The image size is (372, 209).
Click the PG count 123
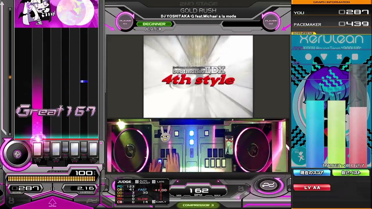130,186
